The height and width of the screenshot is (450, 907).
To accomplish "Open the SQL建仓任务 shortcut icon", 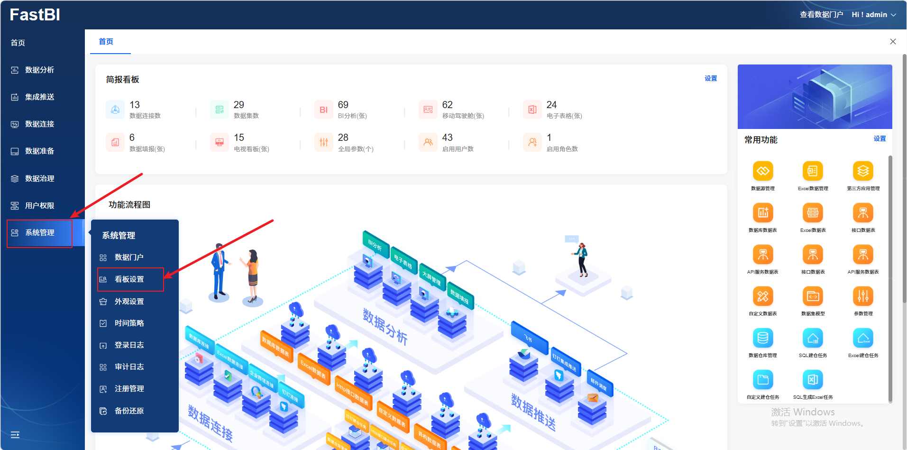I will [x=812, y=338].
